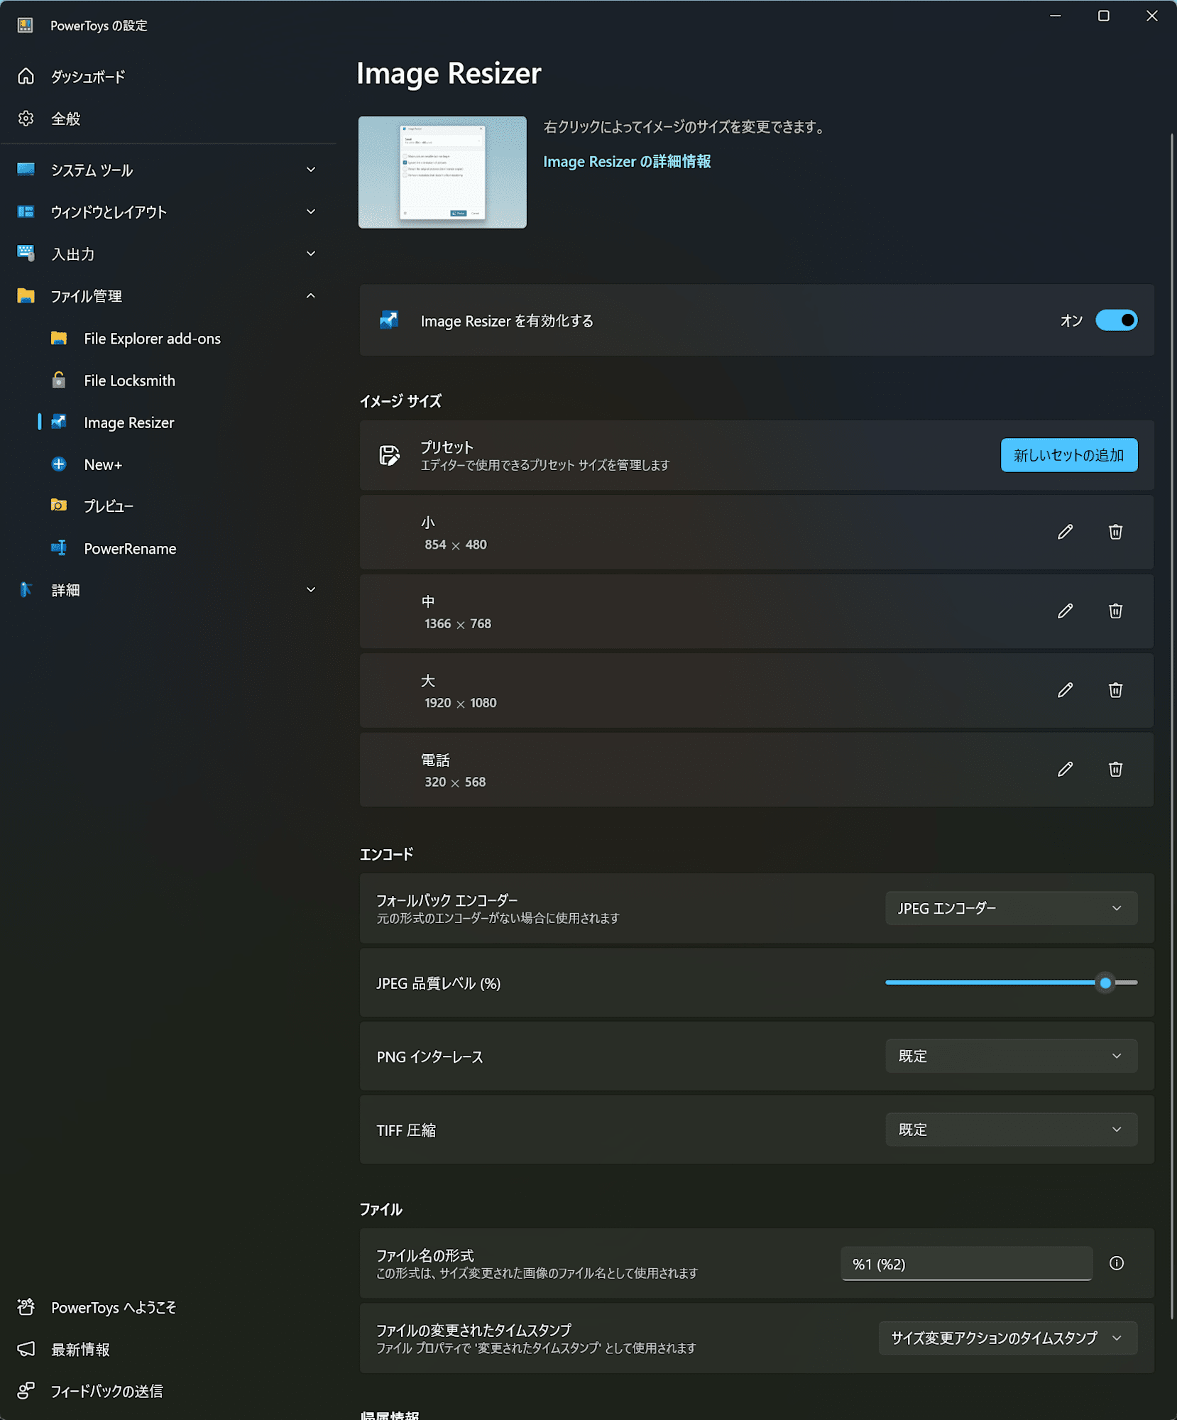This screenshot has width=1177, height=1420.
Task: Expand the システム ツール section chevron
Action: [311, 170]
